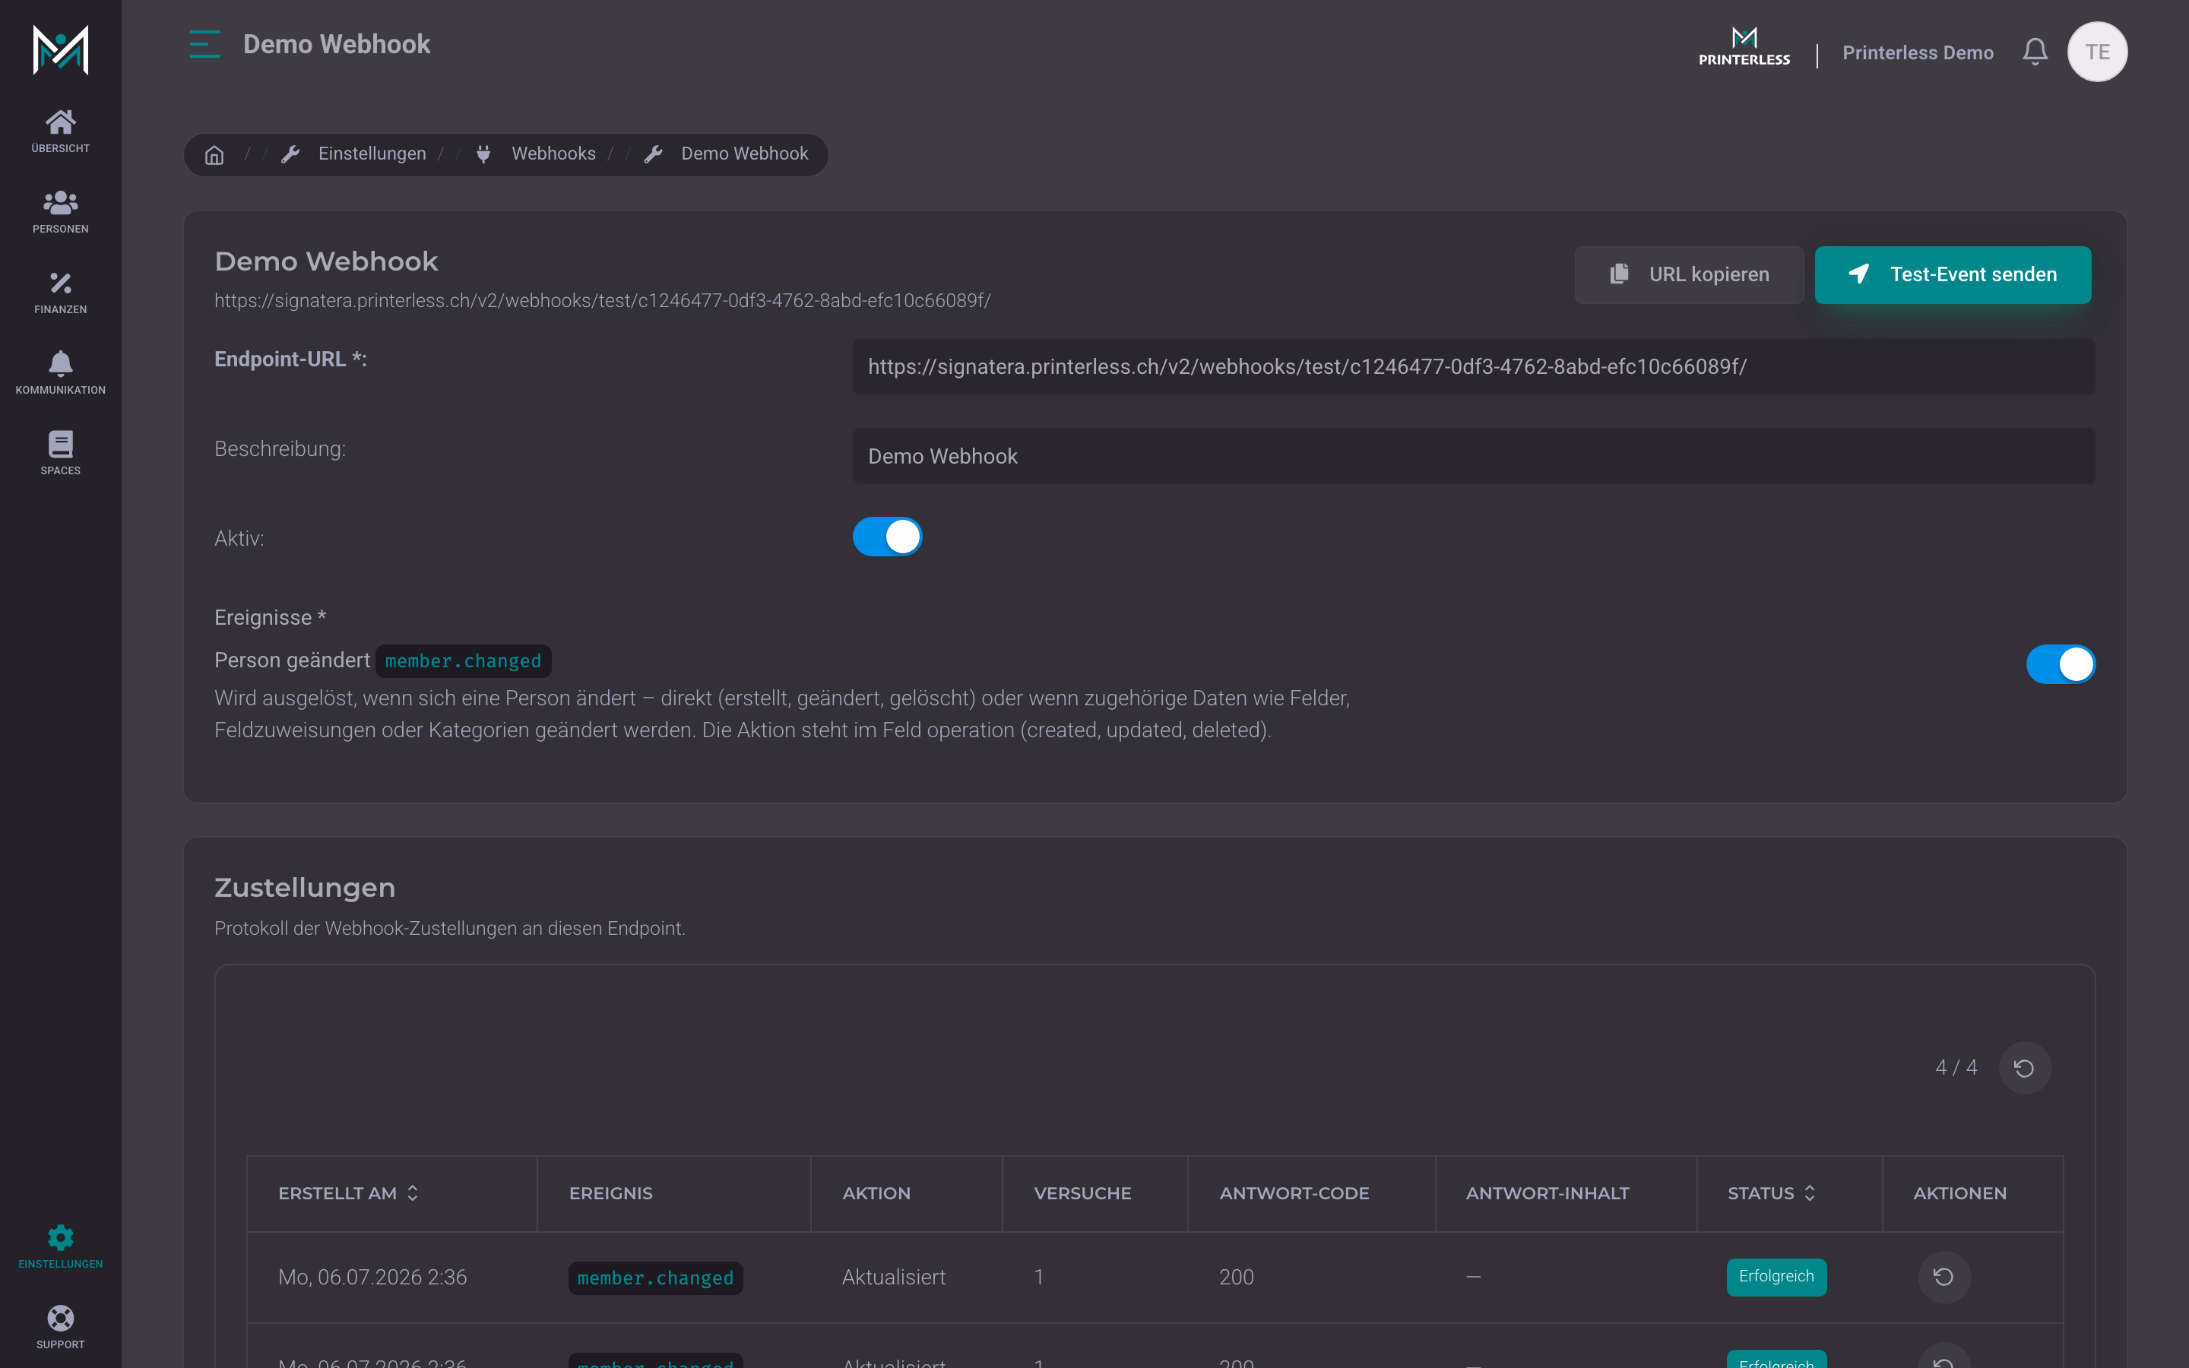Click the Zustellungen section heading
Viewport: 2189px width, 1368px height.
click(305, 888)
